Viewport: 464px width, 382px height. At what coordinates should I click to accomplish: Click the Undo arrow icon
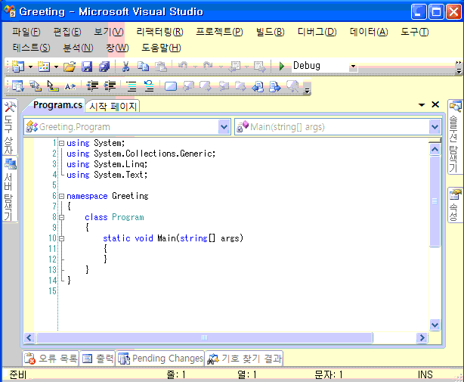[x=183, y=66]
